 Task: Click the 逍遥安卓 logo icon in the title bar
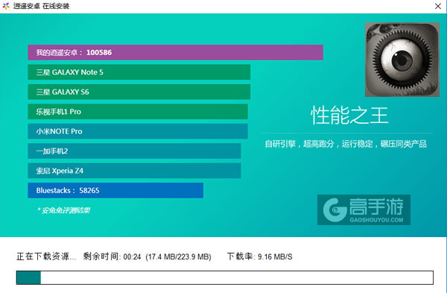6,6
